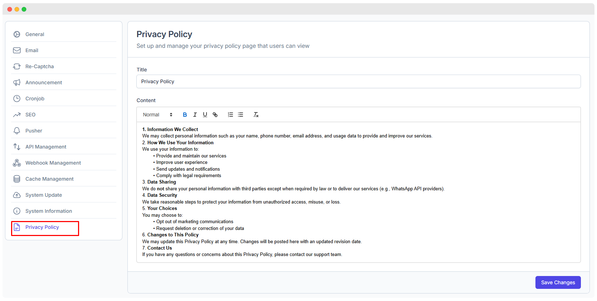The width and height of the screenshot is (597, 301).
Task: Click the 'How We Use Your Information' heading
Action: (180, 142)
